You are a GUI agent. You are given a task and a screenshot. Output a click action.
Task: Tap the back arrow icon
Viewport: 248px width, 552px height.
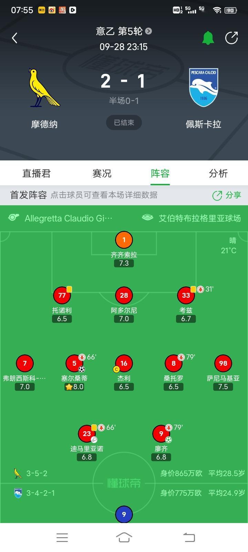click(x=14, y=38)
